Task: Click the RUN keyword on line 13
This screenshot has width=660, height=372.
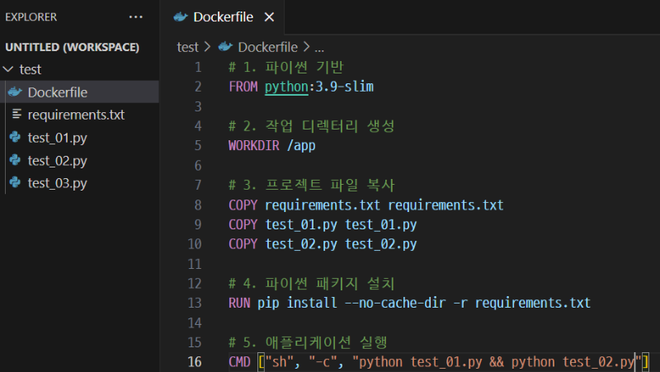Action: pyautogui.click(x=239, y=303)
